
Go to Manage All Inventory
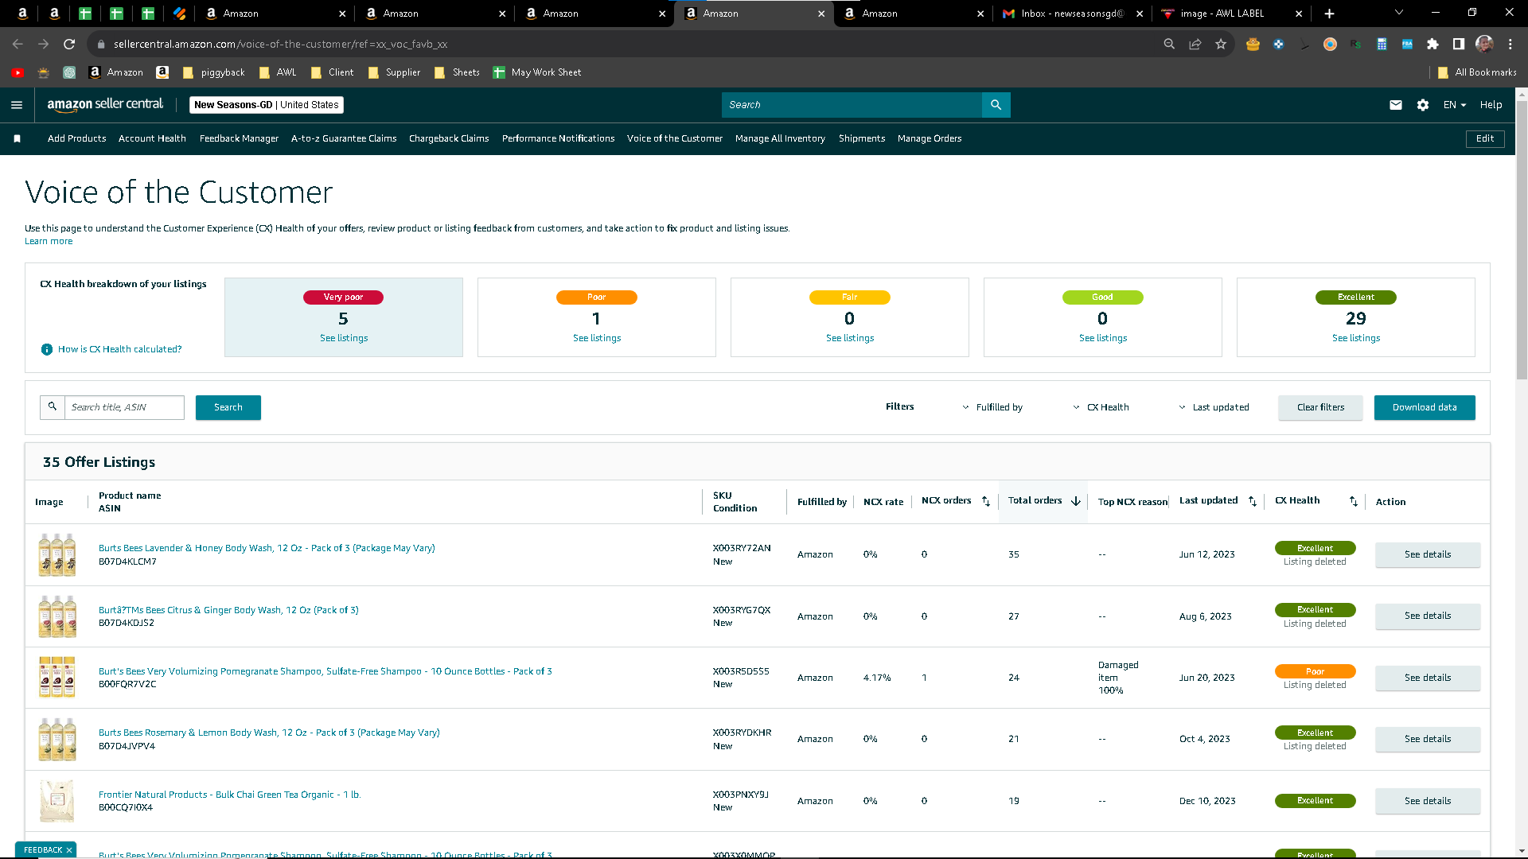point(780,138)
